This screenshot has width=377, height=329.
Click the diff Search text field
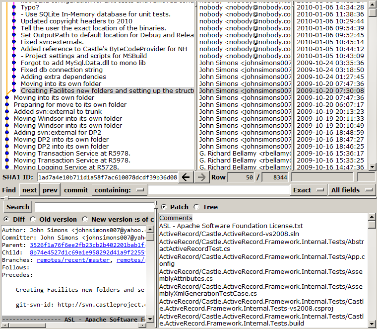tap(94, 207)
